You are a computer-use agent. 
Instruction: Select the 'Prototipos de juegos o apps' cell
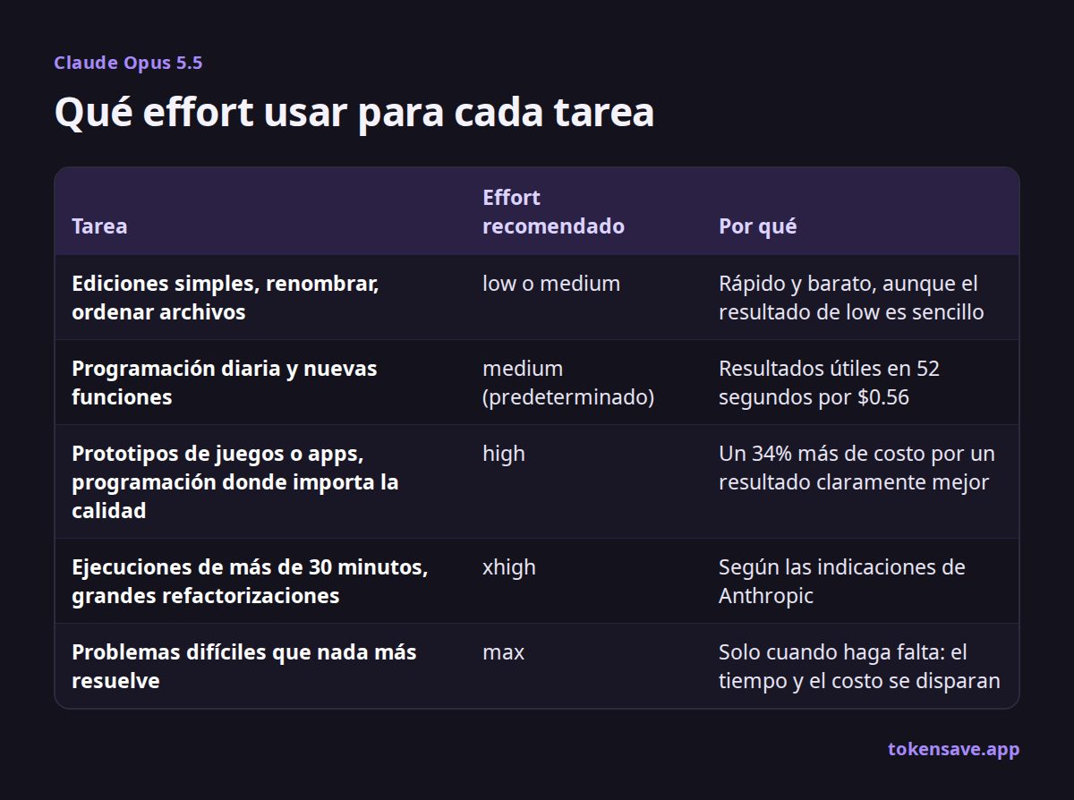tap(235, 482)
